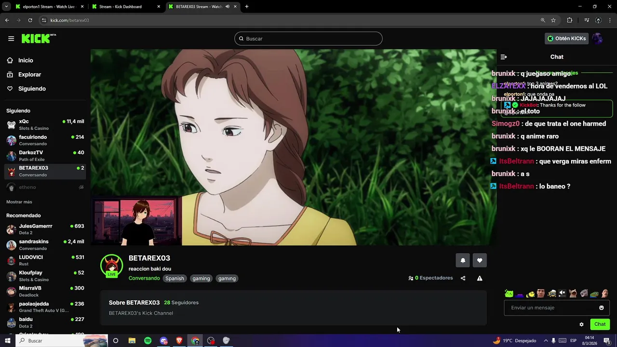
Task: Insert the Pepe frog emote
Action: point(594,294)
